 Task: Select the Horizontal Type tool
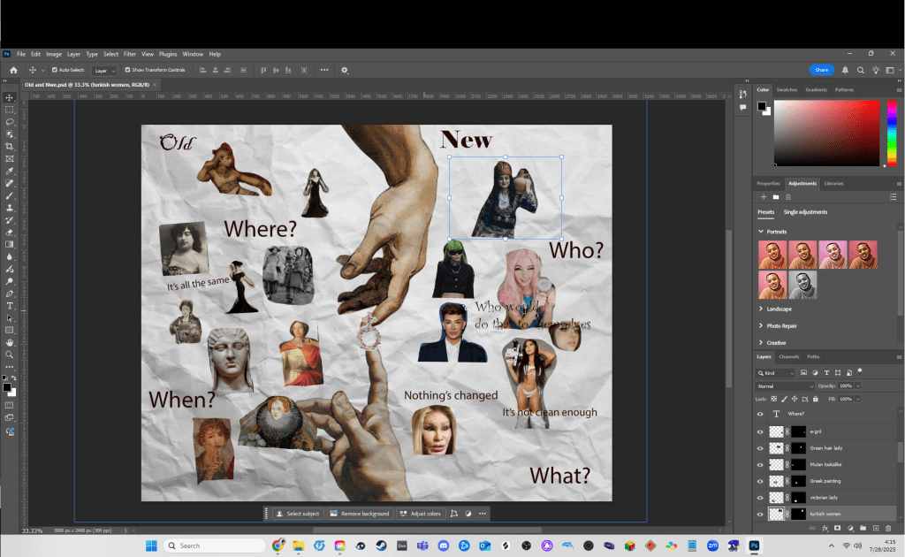[x=10, y=305]
